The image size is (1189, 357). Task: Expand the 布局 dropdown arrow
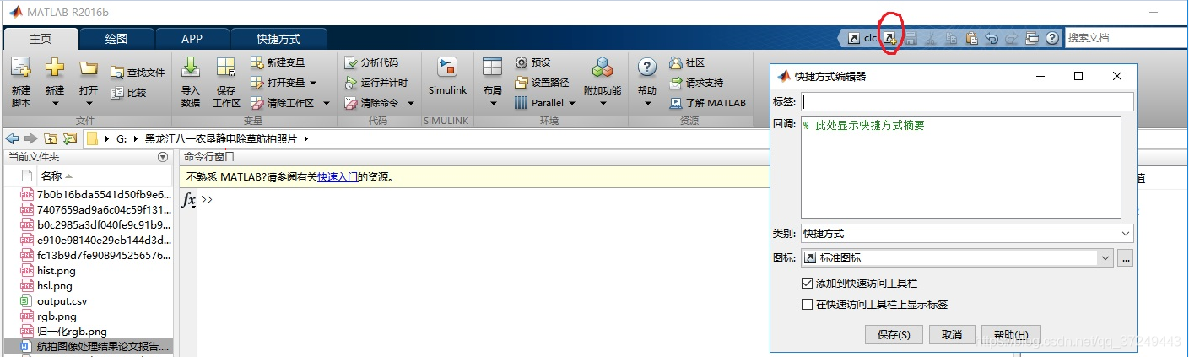coord(492,104)
